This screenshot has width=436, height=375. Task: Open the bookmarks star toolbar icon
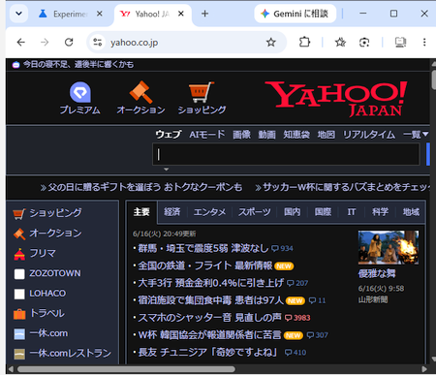coord(340,43)
